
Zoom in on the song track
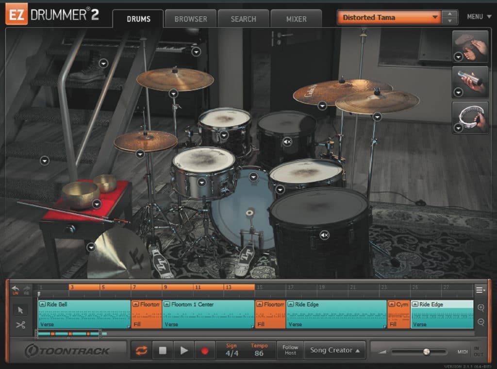click(481, 307)
